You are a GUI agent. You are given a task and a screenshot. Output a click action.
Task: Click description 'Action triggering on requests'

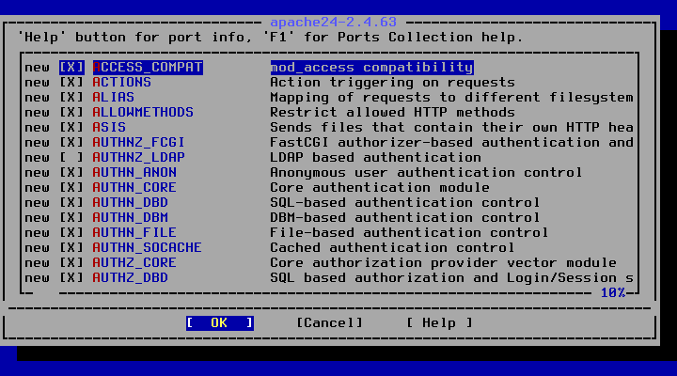(393, 83)
